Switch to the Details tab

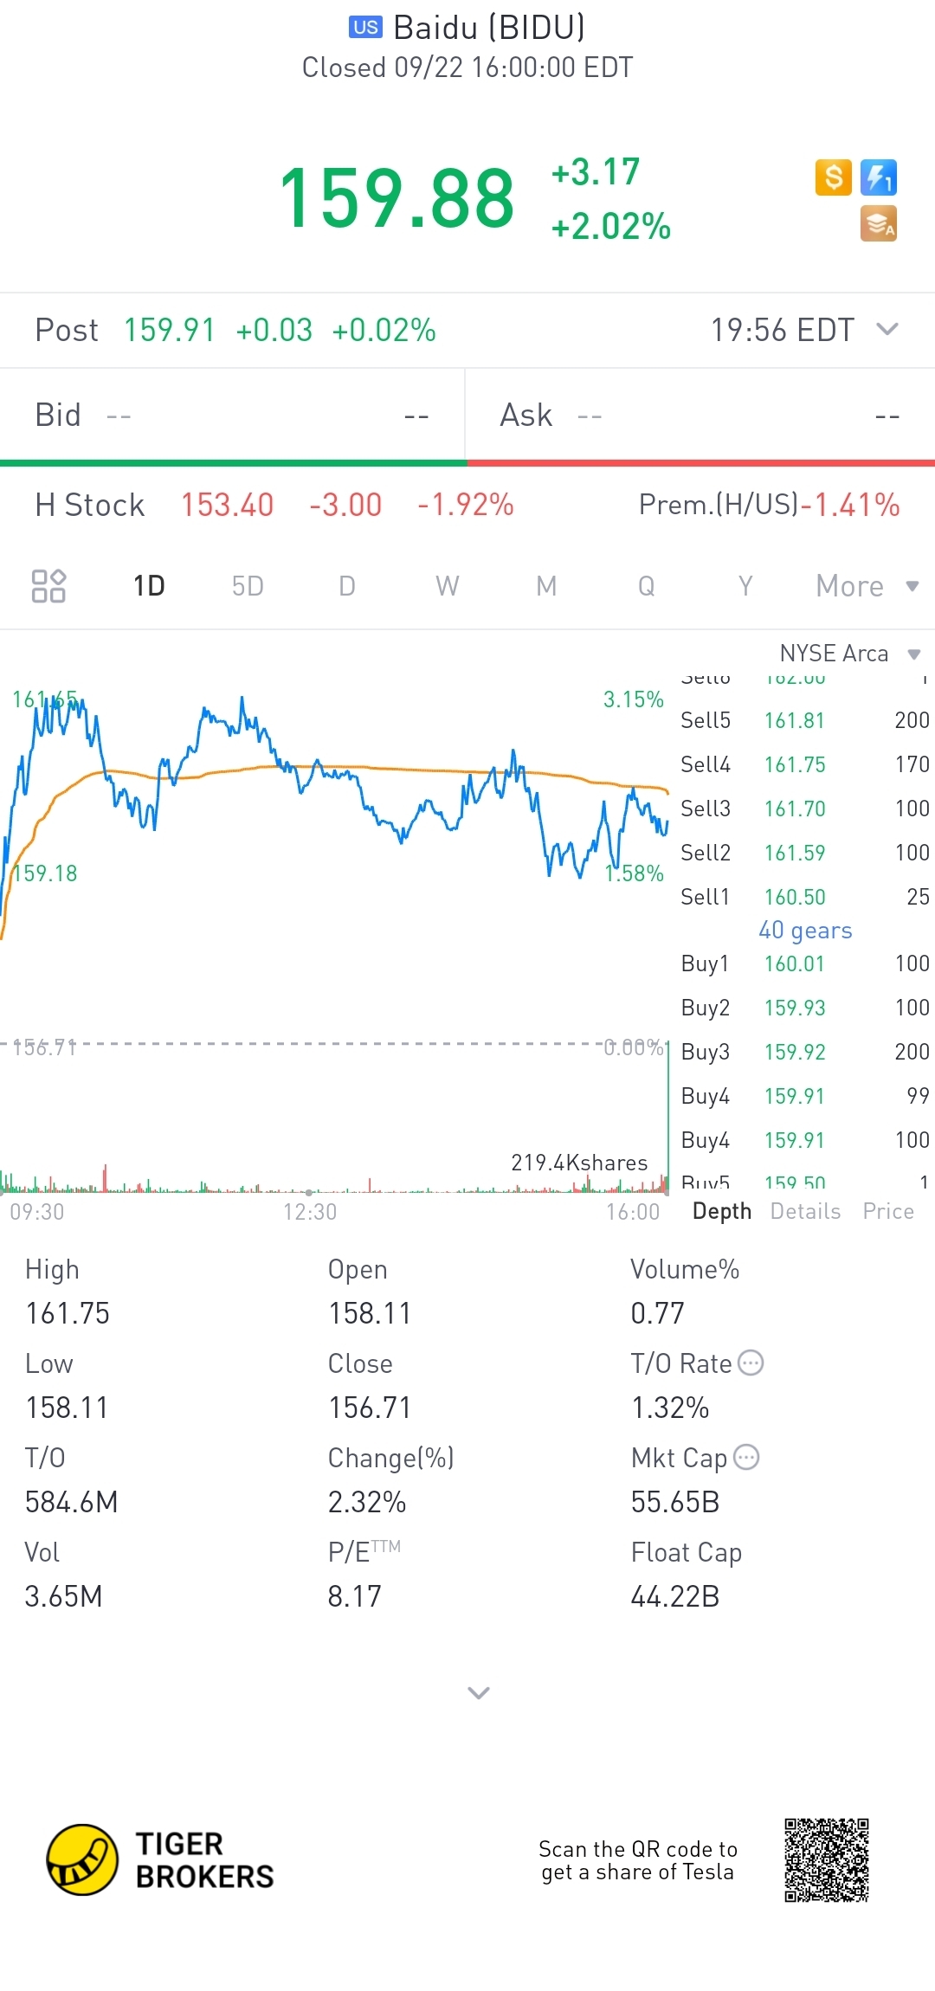pos(805,1211)
